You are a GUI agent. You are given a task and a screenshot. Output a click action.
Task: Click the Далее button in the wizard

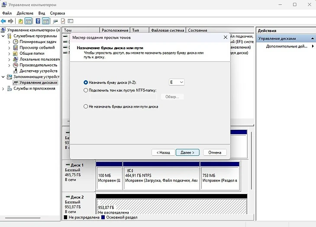(187, 152)
